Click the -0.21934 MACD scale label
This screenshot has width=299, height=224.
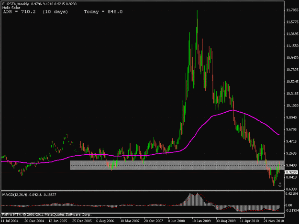click(x=292, y=210)
